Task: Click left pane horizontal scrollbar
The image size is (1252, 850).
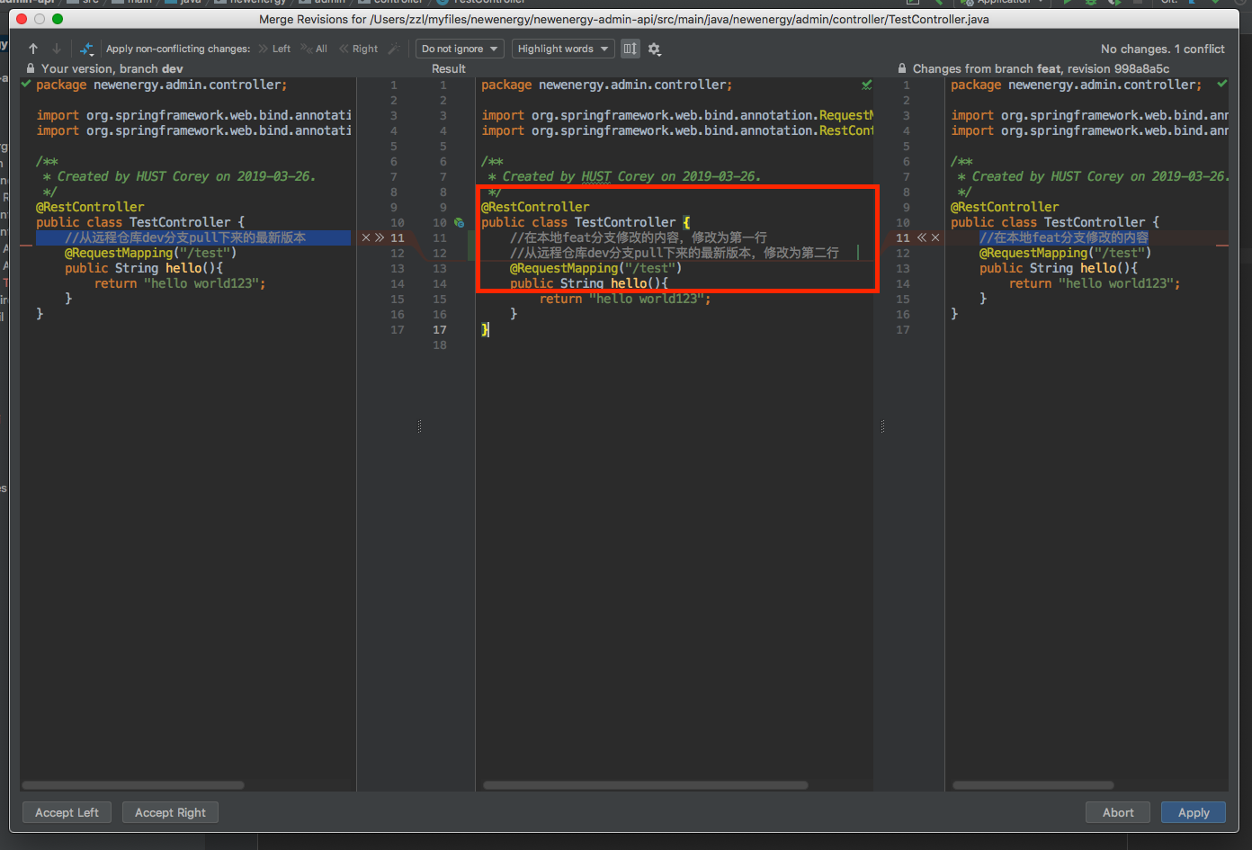Action: click(x=133, y=785)
